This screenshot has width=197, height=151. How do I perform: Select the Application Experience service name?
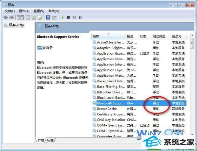pyautogui.click(x=111, y=53)
